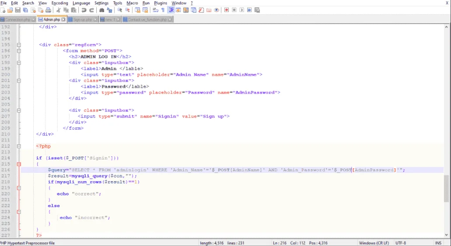451x246 pixels.
Task: Zoom out with the magnifier minus icon
Action: click(x=127, y=10)
